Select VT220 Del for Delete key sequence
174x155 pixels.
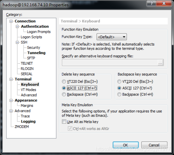(64, 82)
